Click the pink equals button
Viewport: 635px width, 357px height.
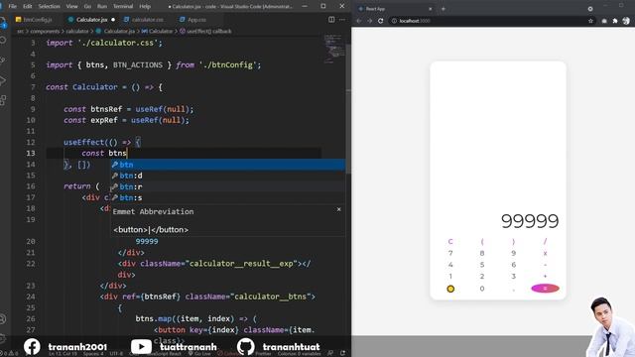pyautogui.click(x=545, y=289)
